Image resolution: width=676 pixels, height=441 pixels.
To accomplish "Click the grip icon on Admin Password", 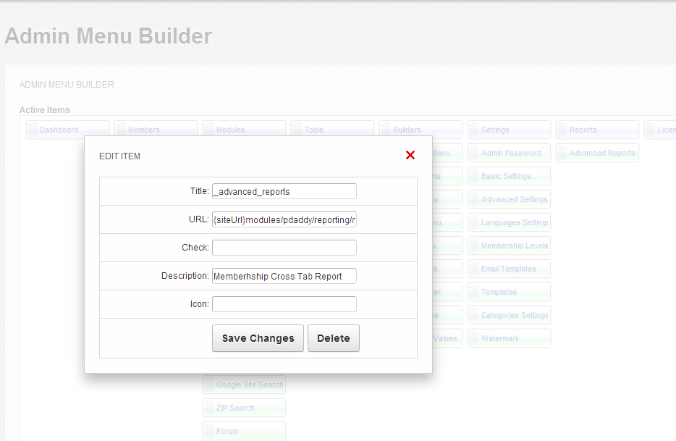I will pyautogui.click(x=474, y=154).
